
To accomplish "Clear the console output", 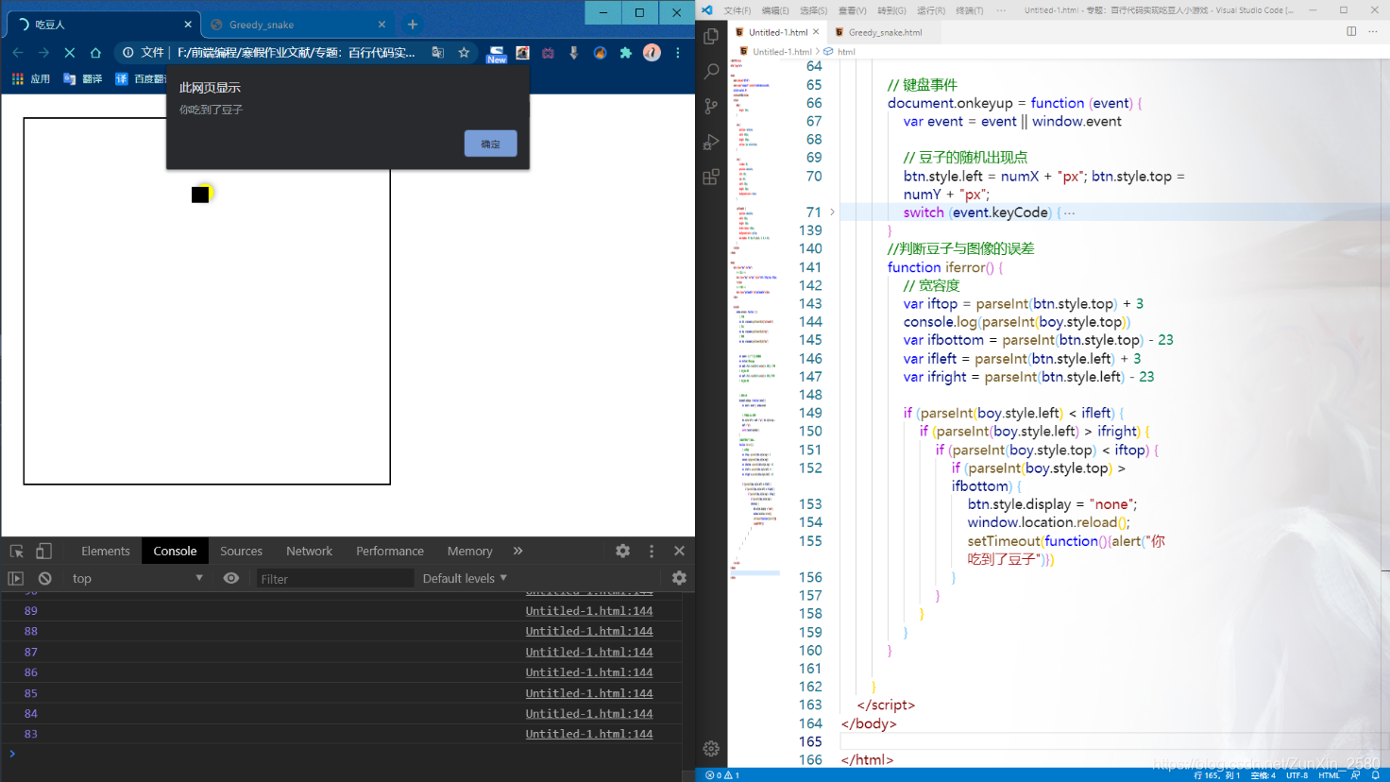I will [x=44, y=578].
